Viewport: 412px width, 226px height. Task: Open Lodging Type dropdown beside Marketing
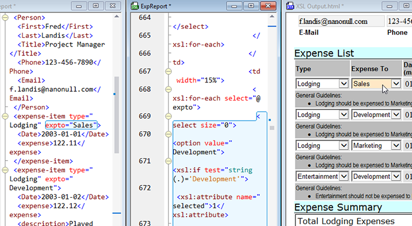343,145
